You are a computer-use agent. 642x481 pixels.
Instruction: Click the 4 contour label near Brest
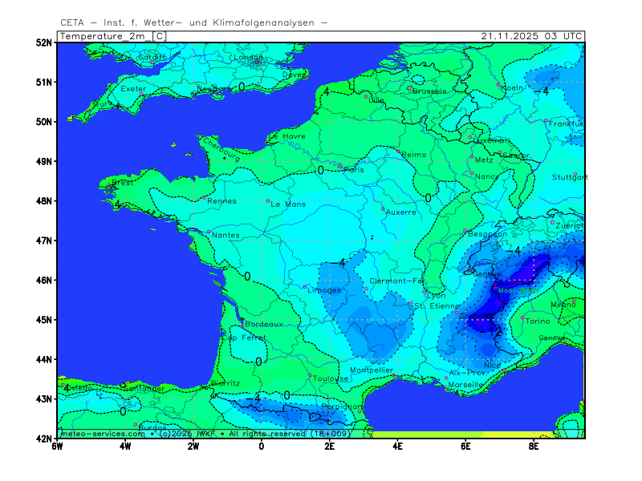point(119,204)
